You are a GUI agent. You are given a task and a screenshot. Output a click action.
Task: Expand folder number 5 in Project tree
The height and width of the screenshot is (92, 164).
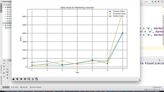(5, 19)
